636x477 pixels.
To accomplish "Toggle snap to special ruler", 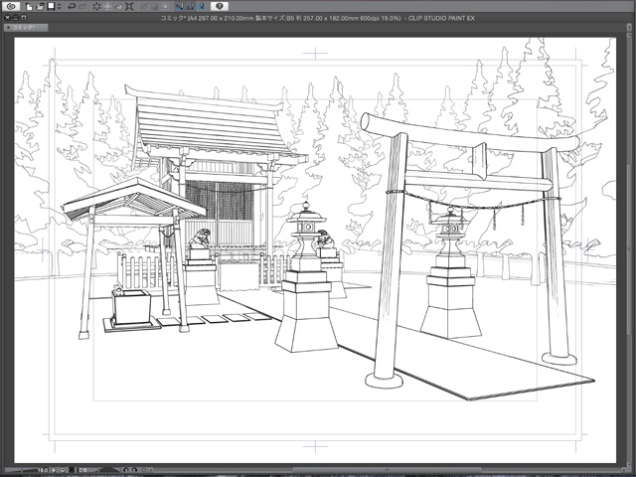I will [190, 6].
